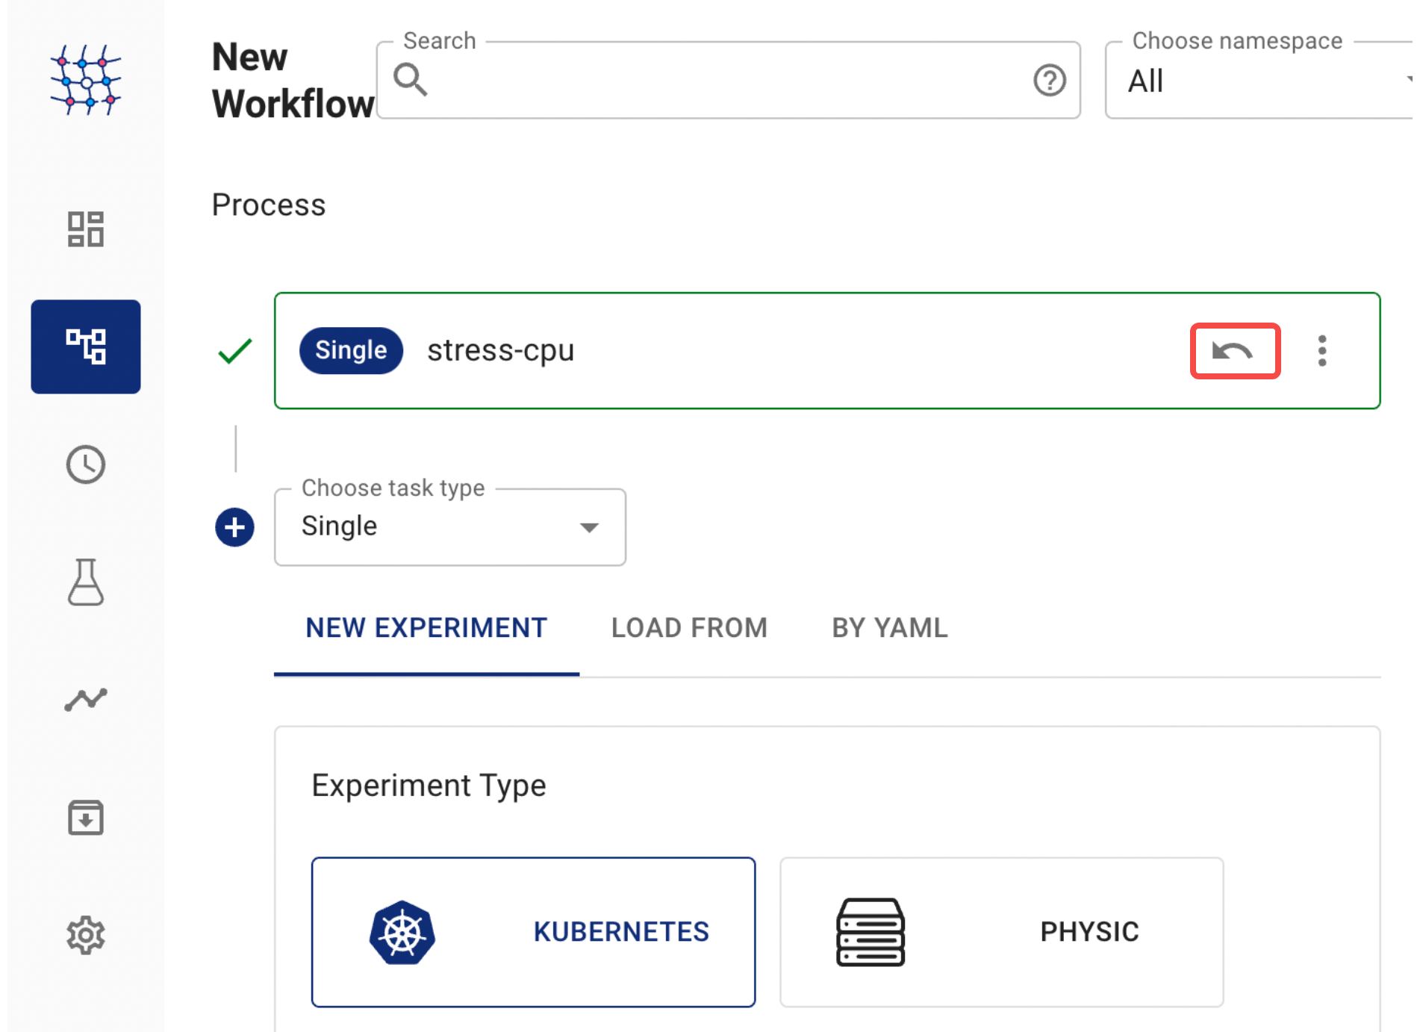The image size is (1420, 1032).
Task: Select the Workflows icon in the sidebar
Action: [x=85, y=346]
